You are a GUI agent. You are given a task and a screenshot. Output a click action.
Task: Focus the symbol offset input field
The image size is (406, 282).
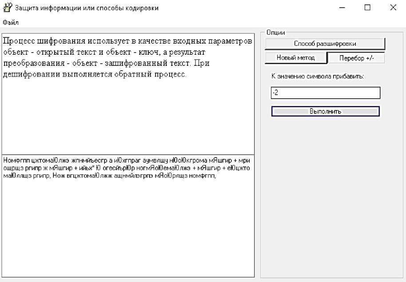pyautogui.click(x=326, y=93)
